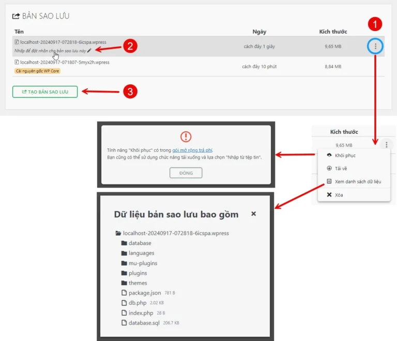Click the BẢN SAO LƯU share icon in heading
The width and height of the screenshot is (397, 341).
click(x=16, y=16)
